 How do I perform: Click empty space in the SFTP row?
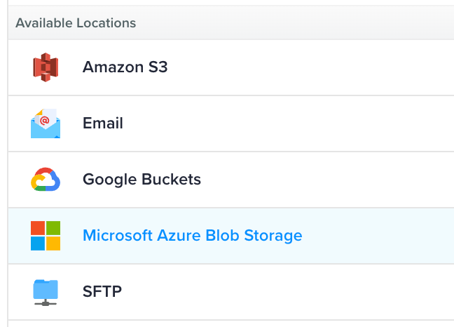(315, 291)
